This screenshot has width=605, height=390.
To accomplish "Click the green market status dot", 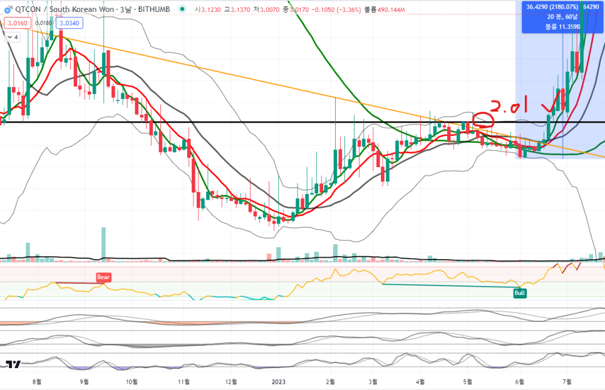I will [x=182, y=9].
